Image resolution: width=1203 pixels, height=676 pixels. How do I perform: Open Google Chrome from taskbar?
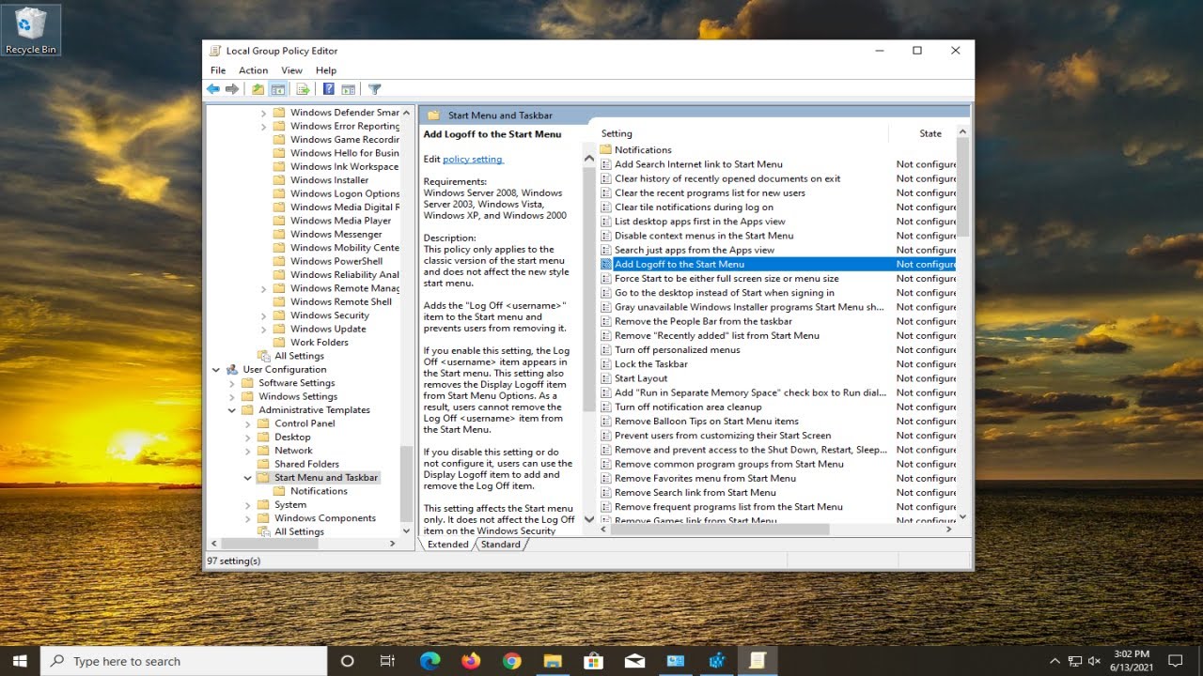coord(511,661)
